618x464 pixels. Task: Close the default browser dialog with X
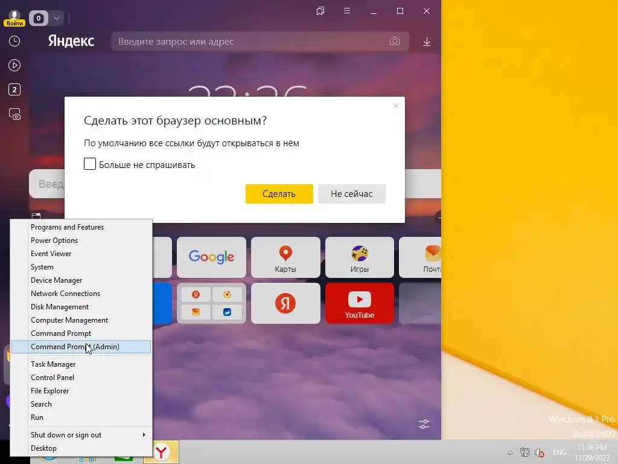[x=396, y=106]
